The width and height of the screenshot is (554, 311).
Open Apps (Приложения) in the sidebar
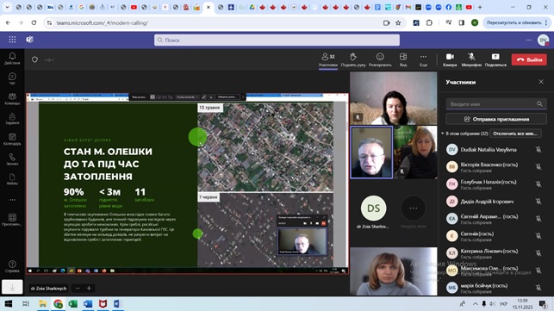pyautogui.click(x=12, y=220)
